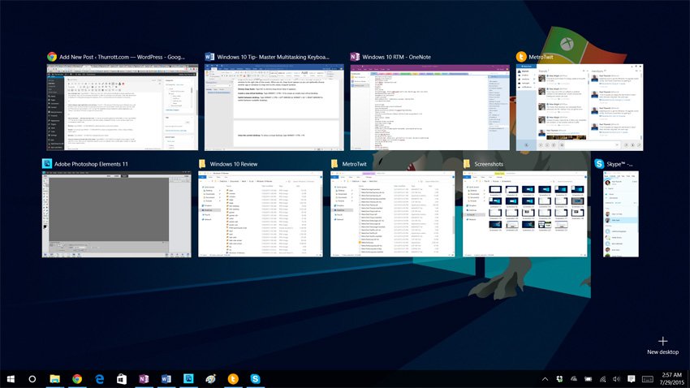Open the Wi-Fi network tray icon
Viewport: 690px width, 388px height.
pyautogui.click(x=602, y=379)
